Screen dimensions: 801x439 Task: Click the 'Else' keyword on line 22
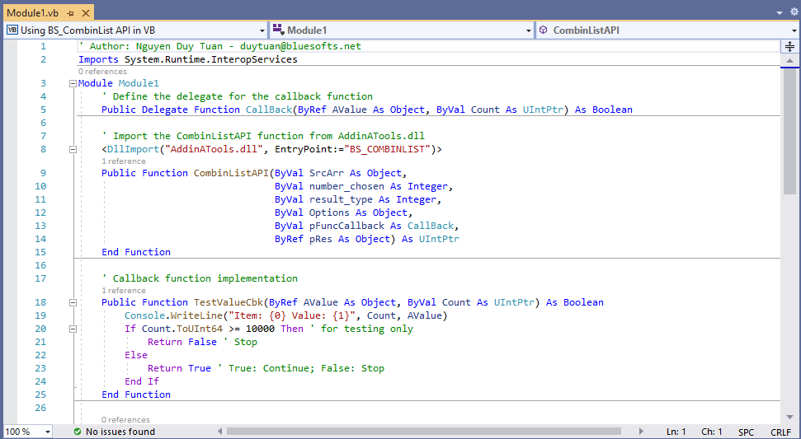(x=136, y=355)
